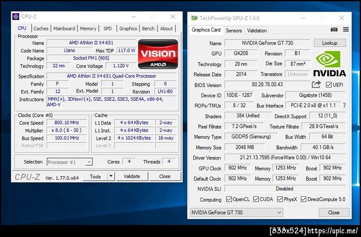Click the Threads count value in CPU-Z
Screen dimensions: 361x237
(x=168, y=161)
